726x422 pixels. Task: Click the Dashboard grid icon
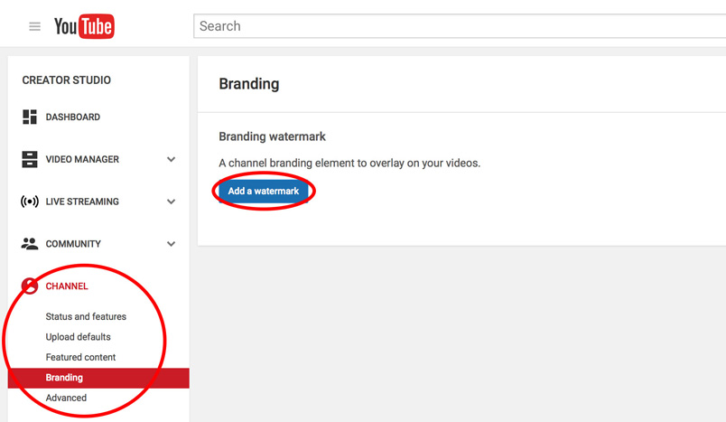[30, 117]
